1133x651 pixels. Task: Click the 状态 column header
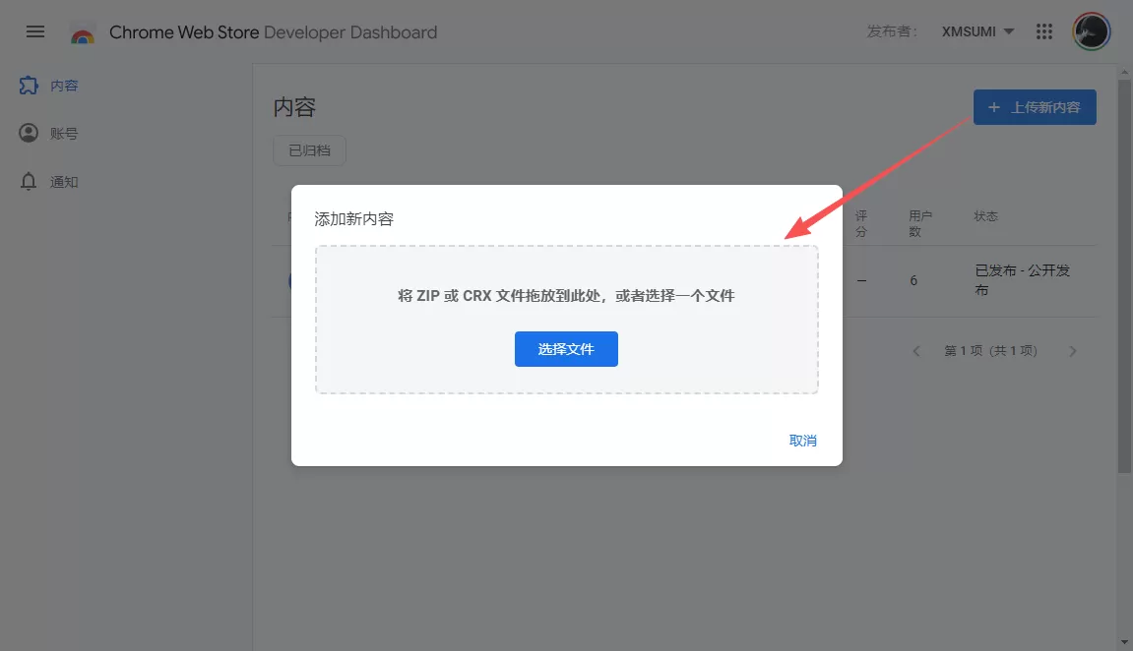[985, 215]
